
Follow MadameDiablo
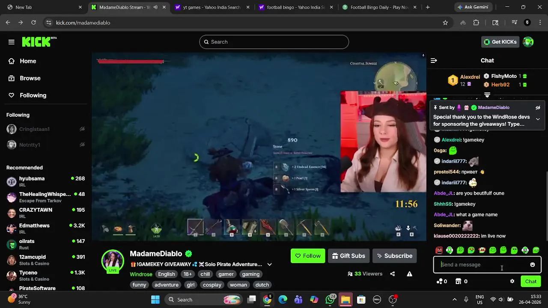[x=308, y=256]
